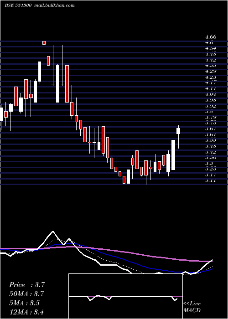Click the 'Price : 3.7' readout

coord(27,285)
